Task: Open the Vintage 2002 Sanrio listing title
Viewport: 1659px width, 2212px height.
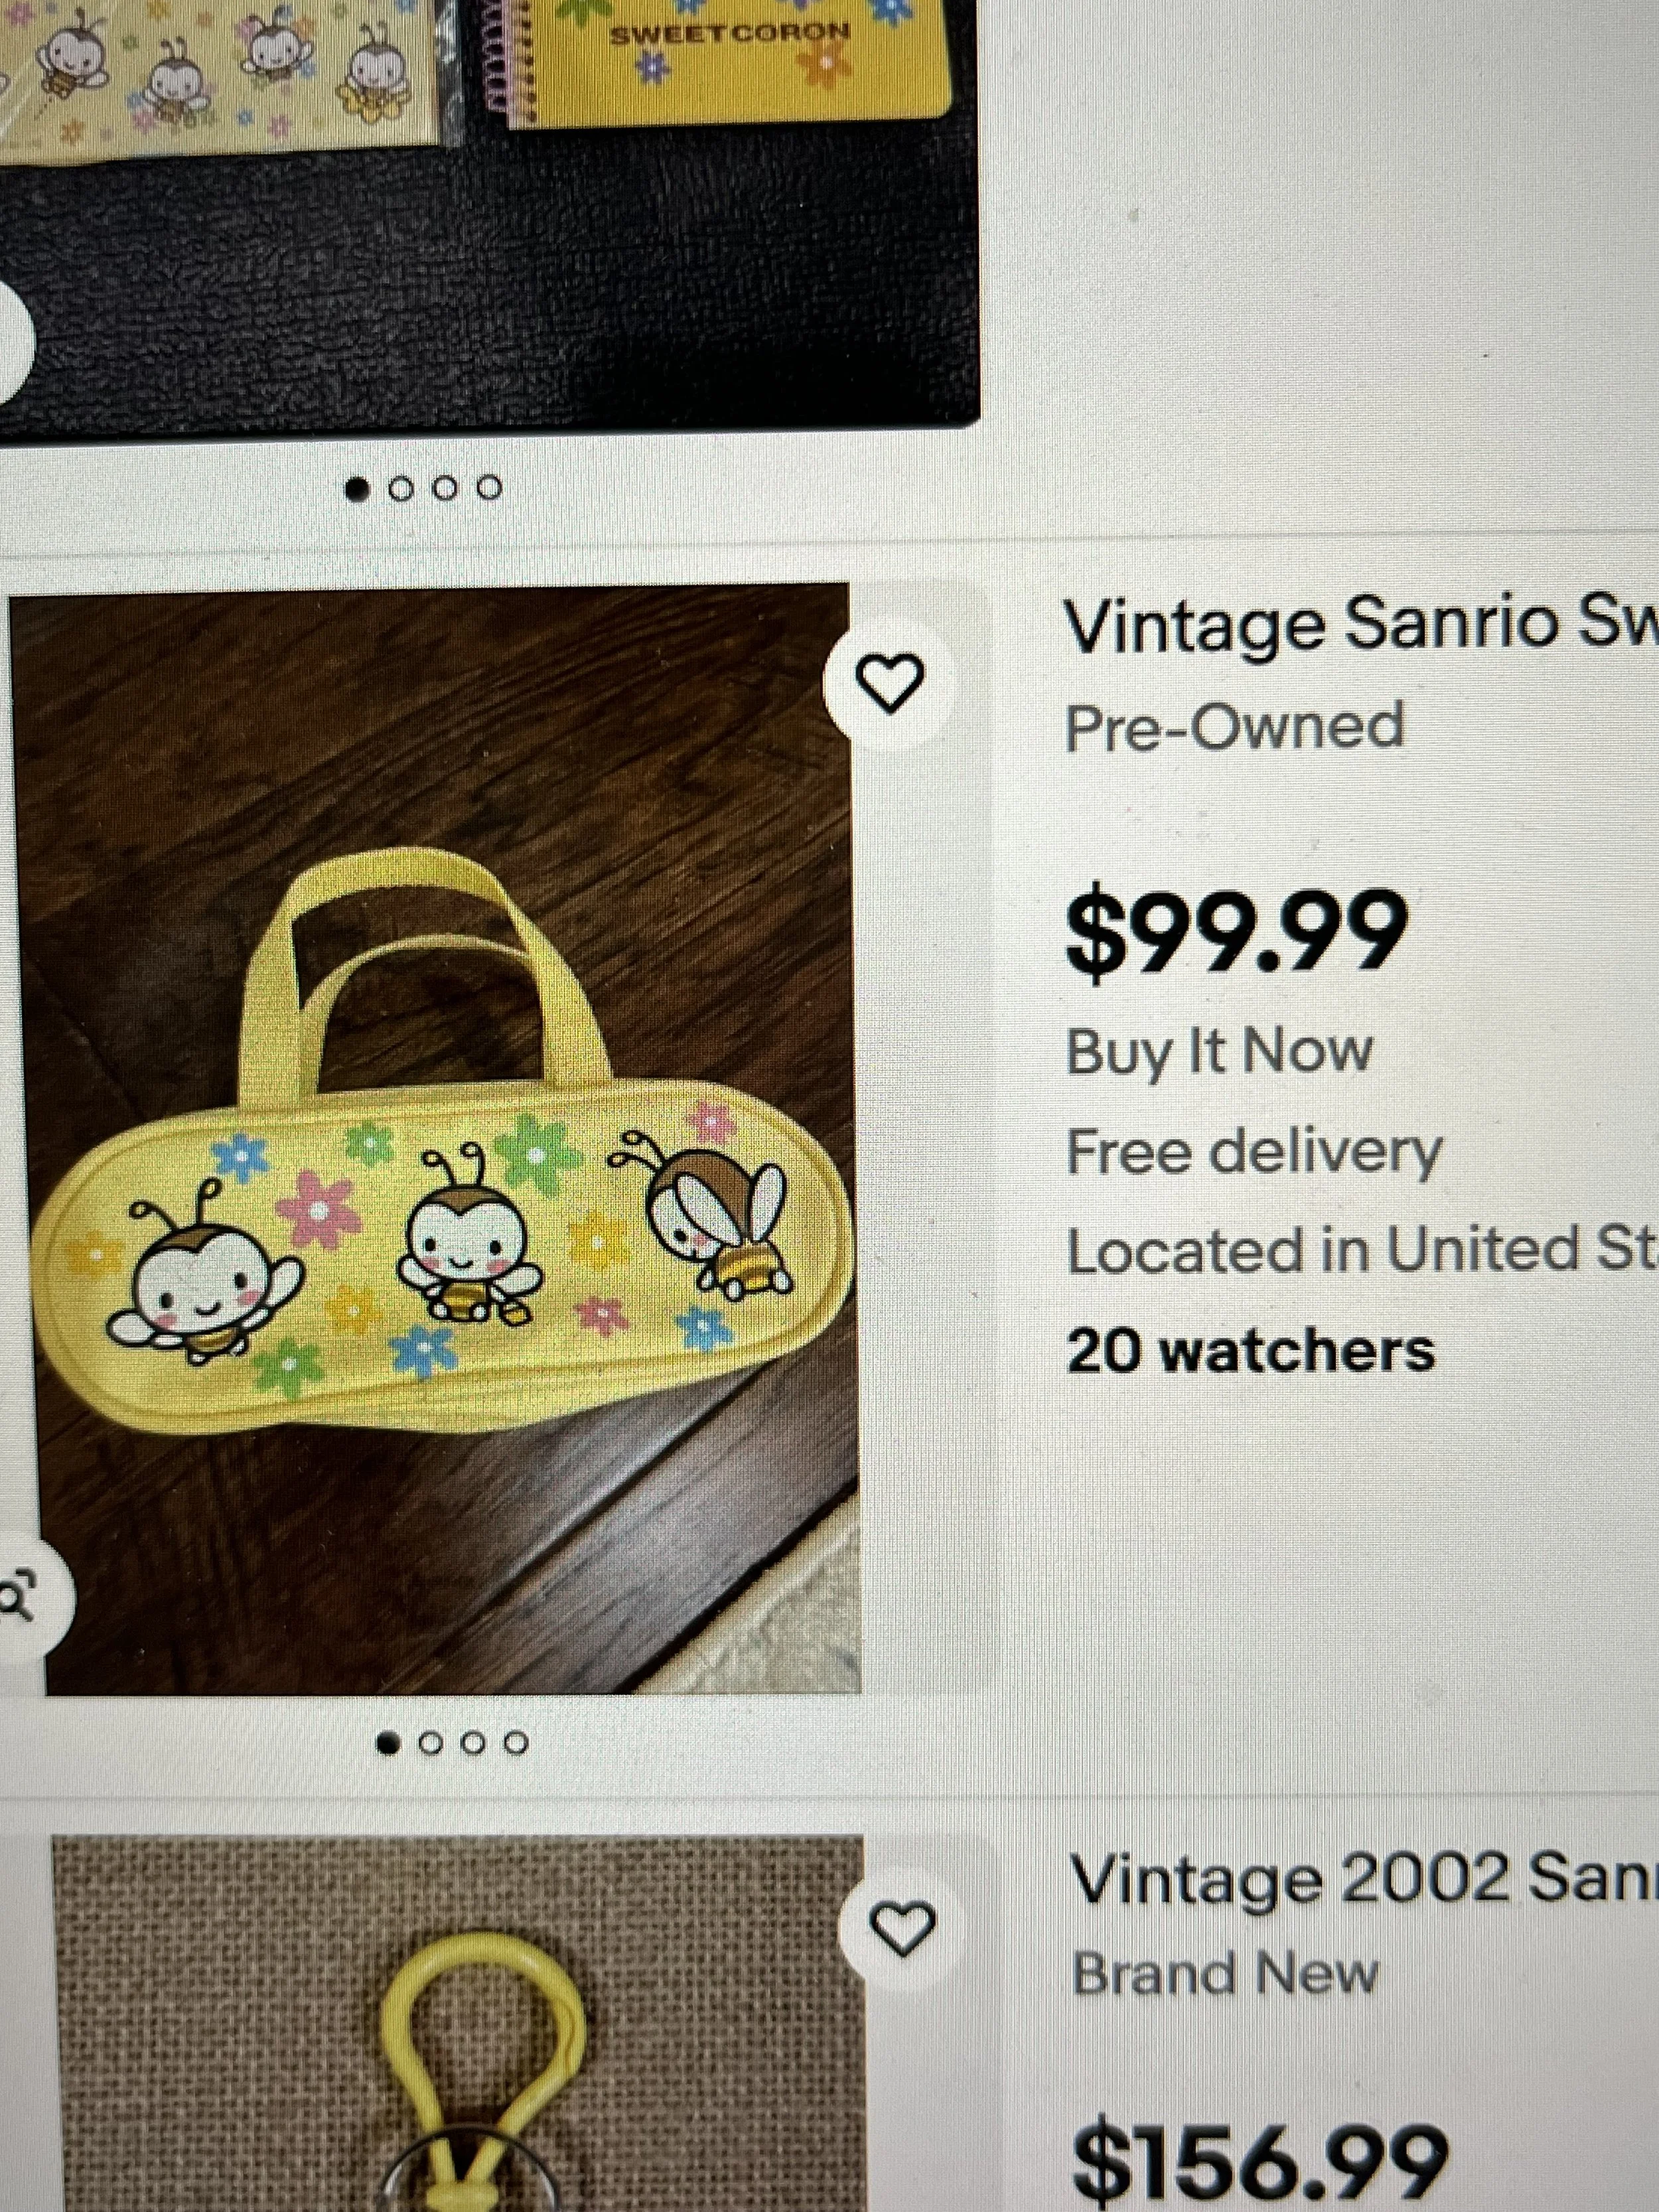Action: tap(1365, 1881)
